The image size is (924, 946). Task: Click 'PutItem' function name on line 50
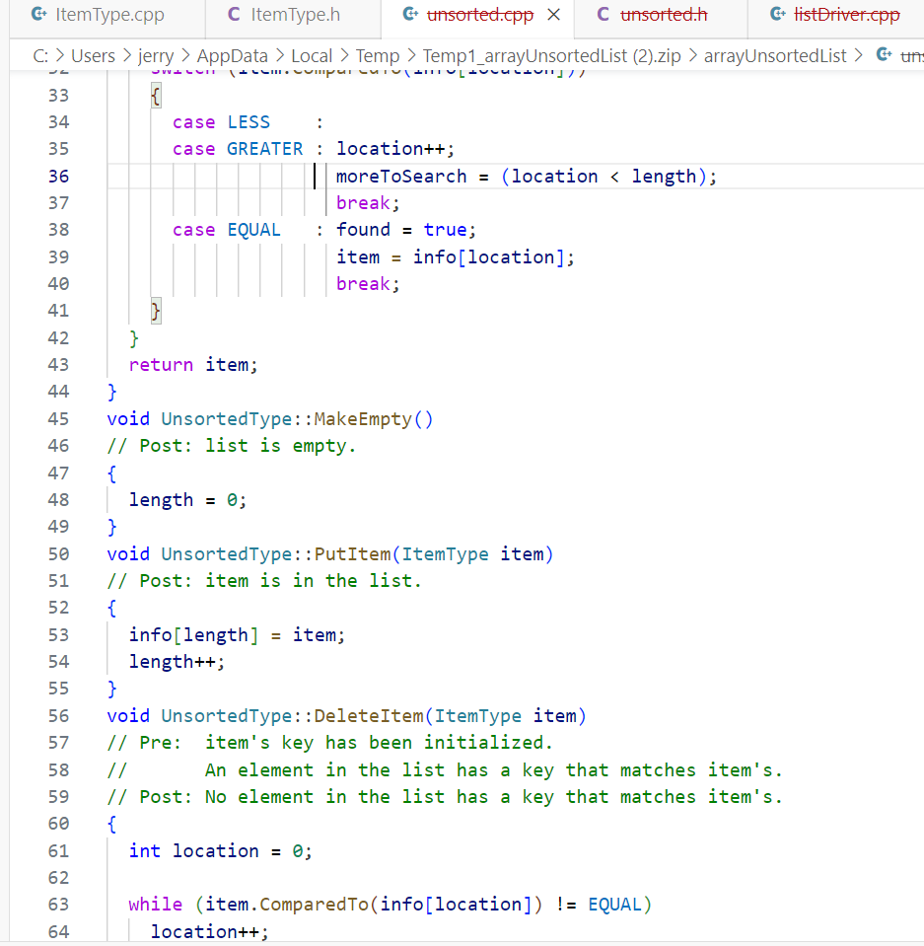[x=352, y=553]
